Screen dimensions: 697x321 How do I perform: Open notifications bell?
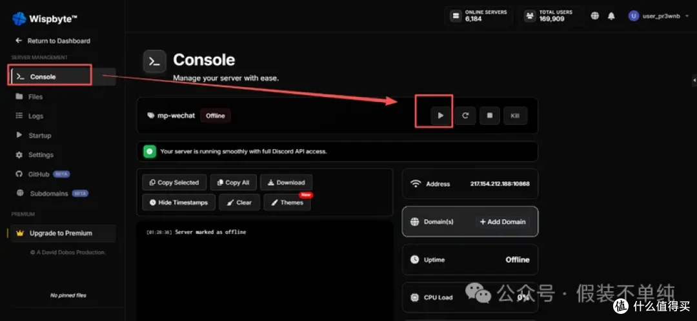[612, 16]
